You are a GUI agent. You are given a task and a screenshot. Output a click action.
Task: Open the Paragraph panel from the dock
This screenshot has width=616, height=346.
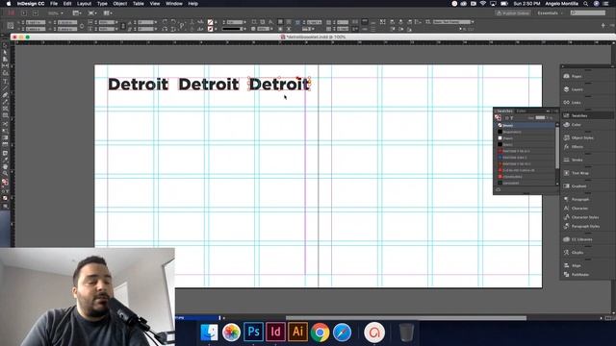click(x=579, y=199)
